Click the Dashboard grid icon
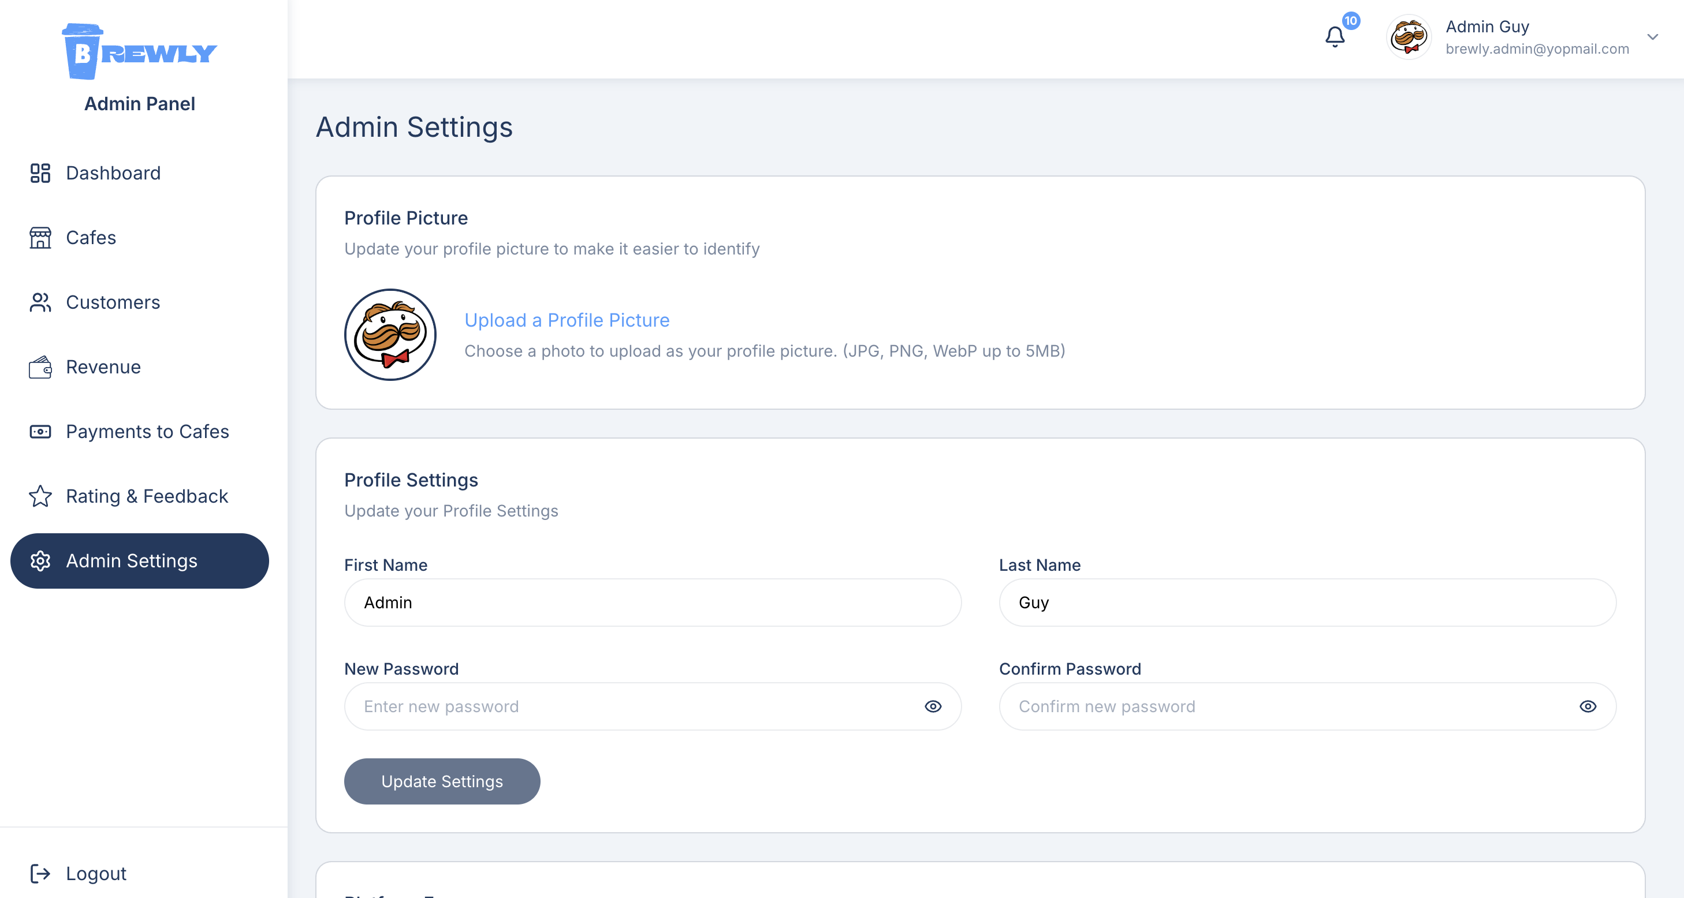1684x898 pixels. click(40, 173)
